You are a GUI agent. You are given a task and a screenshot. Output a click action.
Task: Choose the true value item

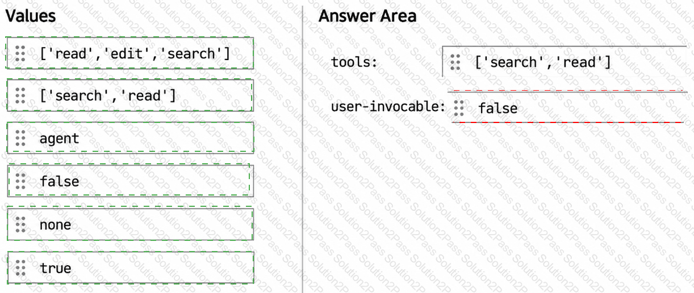130,267
